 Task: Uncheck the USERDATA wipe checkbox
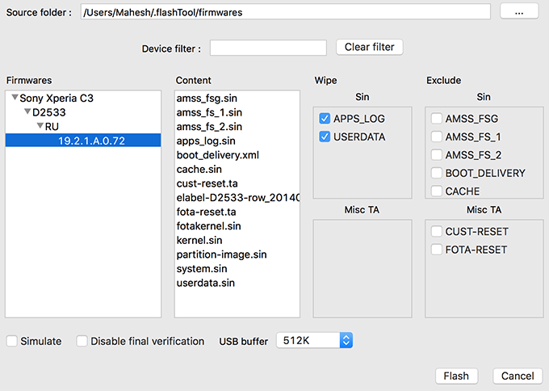325,137
